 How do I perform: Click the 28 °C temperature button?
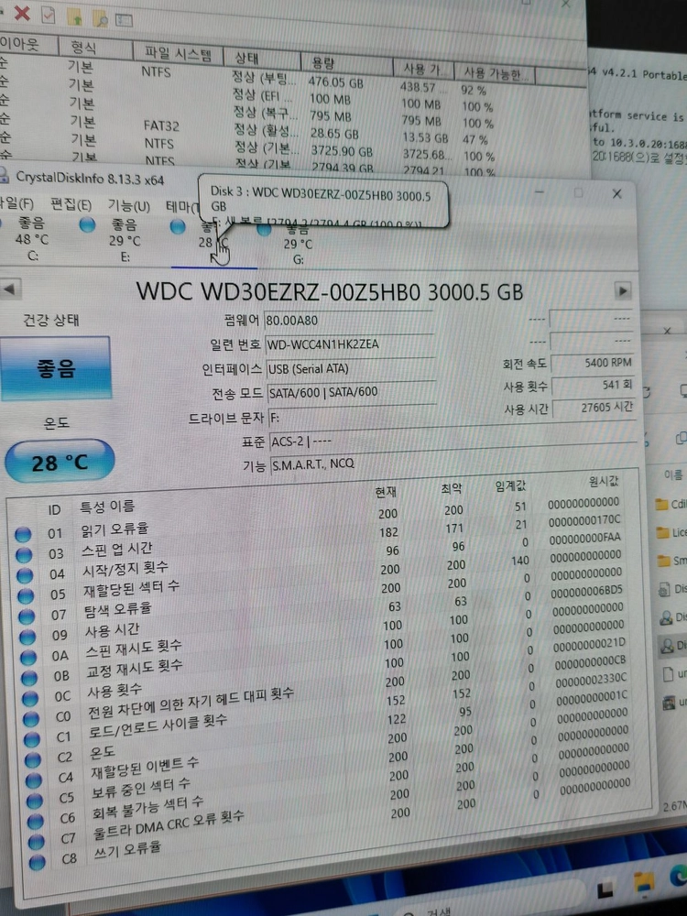(60, 462)
